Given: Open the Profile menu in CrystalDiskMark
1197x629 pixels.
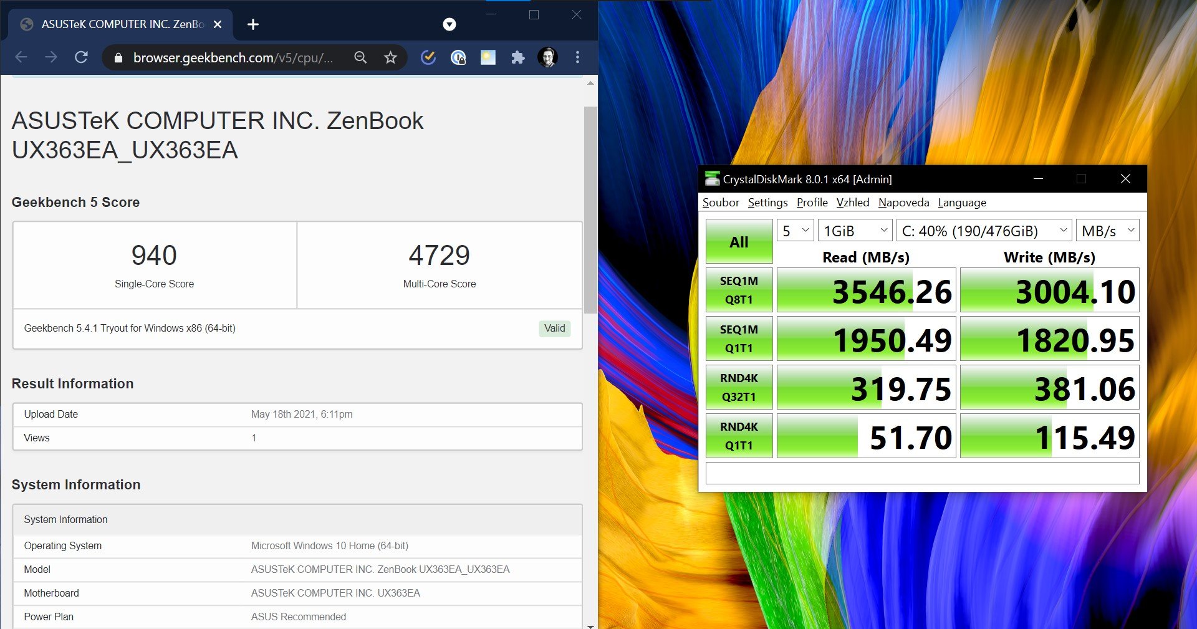Looking at the screenshot, I should [812, 203].
